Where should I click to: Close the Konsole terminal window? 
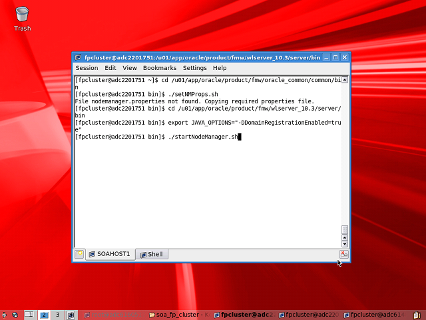coord(345,57)
